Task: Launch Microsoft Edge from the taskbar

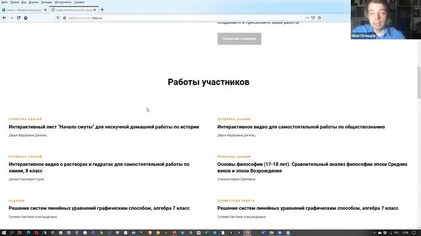Action: click(x=28, y=233)
